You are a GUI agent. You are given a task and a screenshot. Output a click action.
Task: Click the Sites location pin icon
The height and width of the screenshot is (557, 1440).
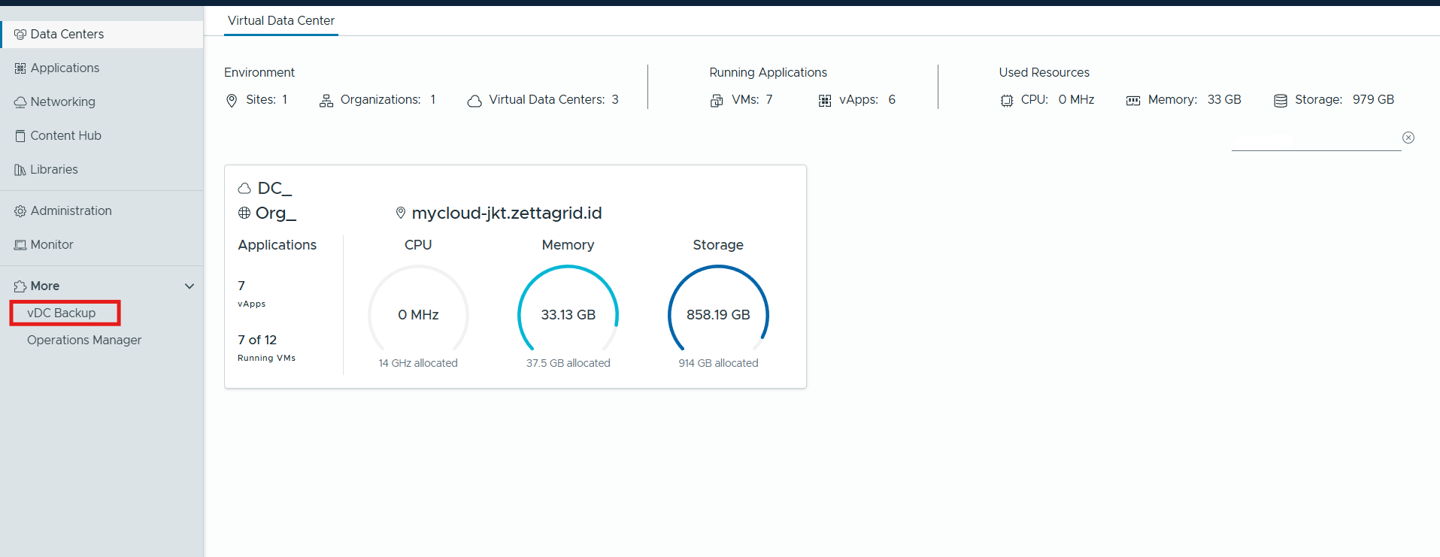[x=232, y=101]
